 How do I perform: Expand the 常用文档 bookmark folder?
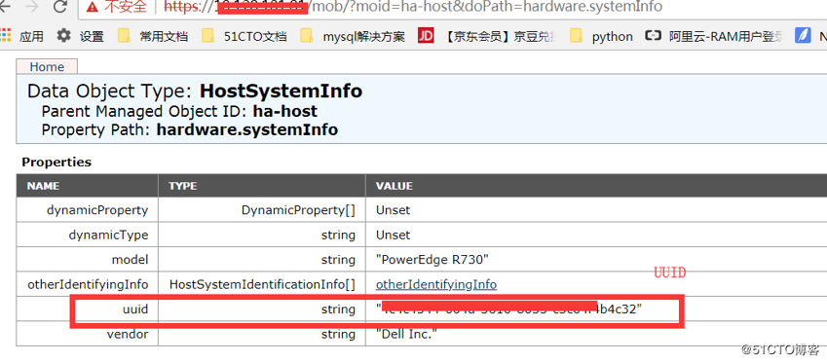coord(153,36)
